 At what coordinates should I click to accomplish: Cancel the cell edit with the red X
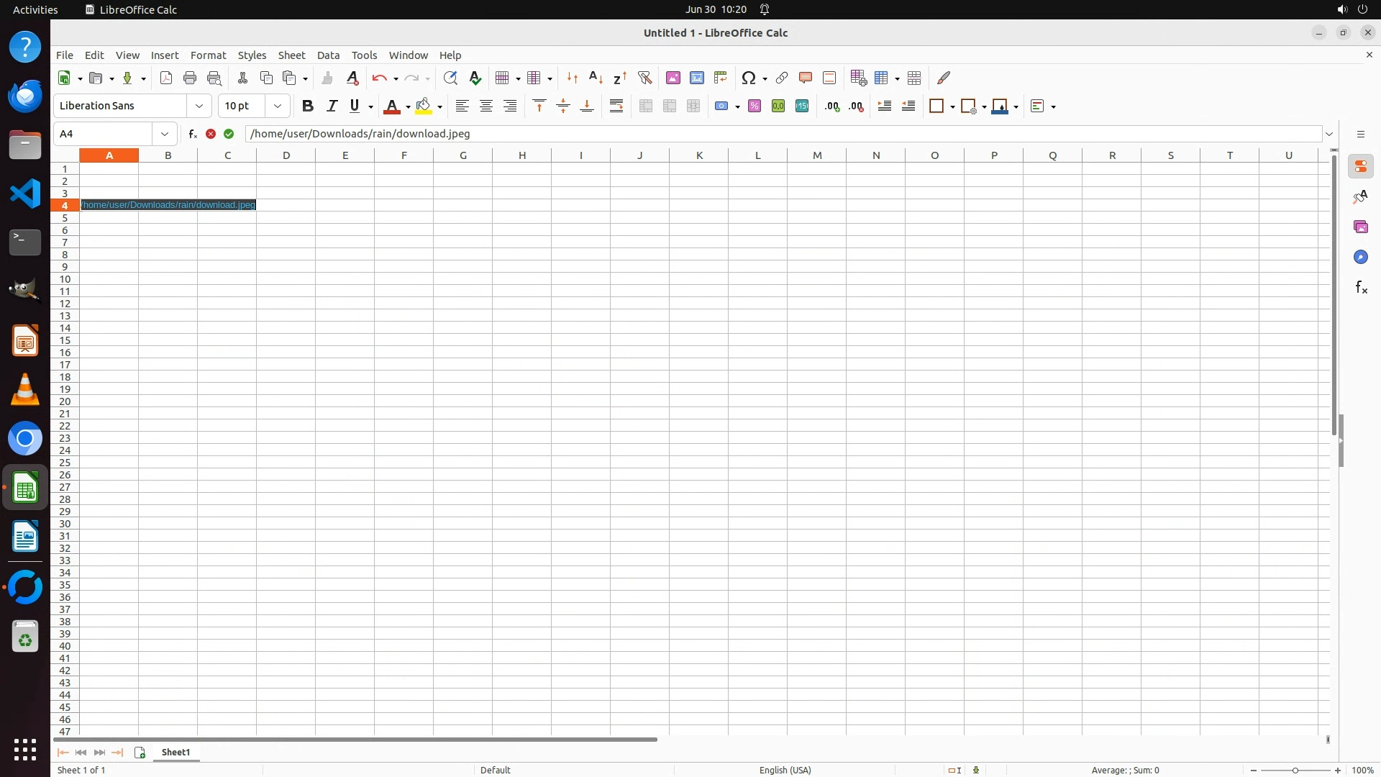[x=211, y=134]
